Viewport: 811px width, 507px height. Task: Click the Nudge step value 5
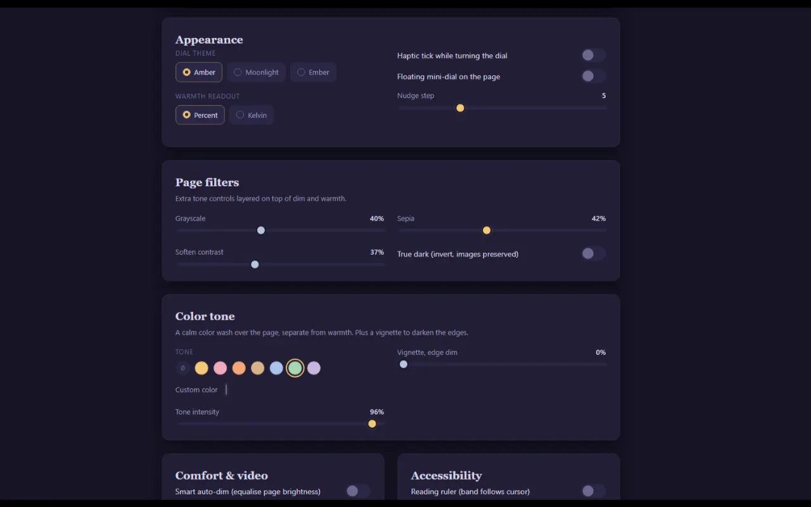[x=604, y=96]
